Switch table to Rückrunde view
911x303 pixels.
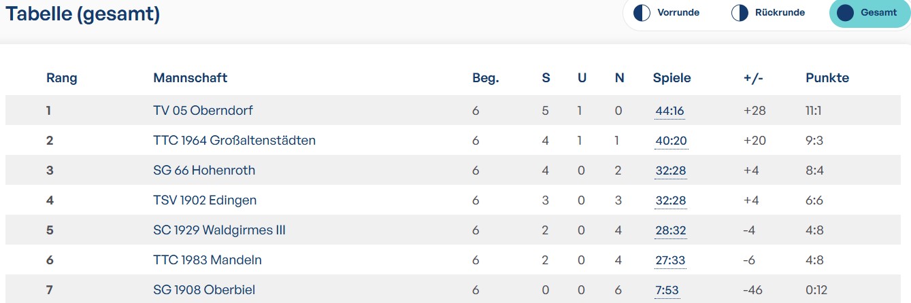coord(779,13)
